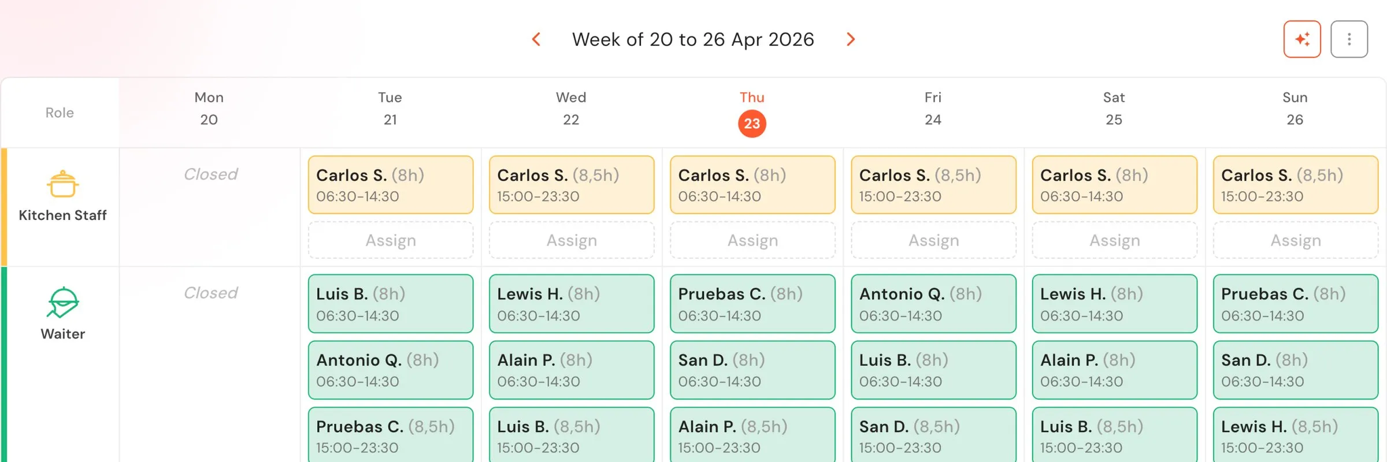Open Assign slot for Kitchen Staff Wednesday
Viewport: 1387px width, 462px height.
tap(571, 240)
